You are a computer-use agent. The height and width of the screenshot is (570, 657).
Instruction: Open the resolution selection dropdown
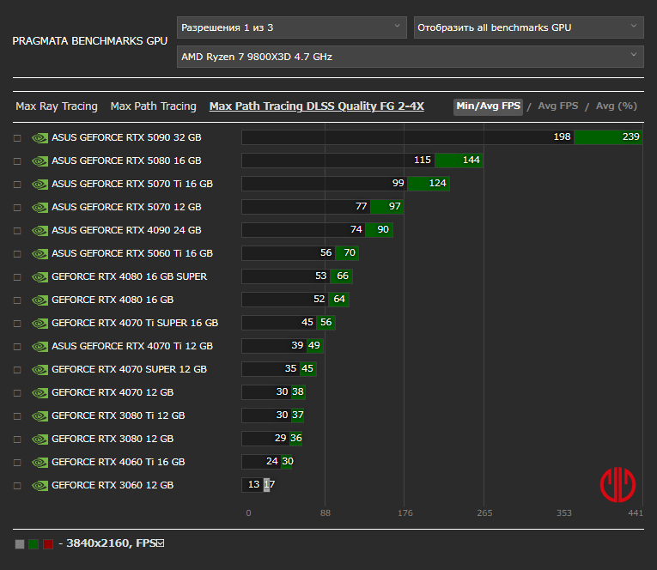(291, 27)
